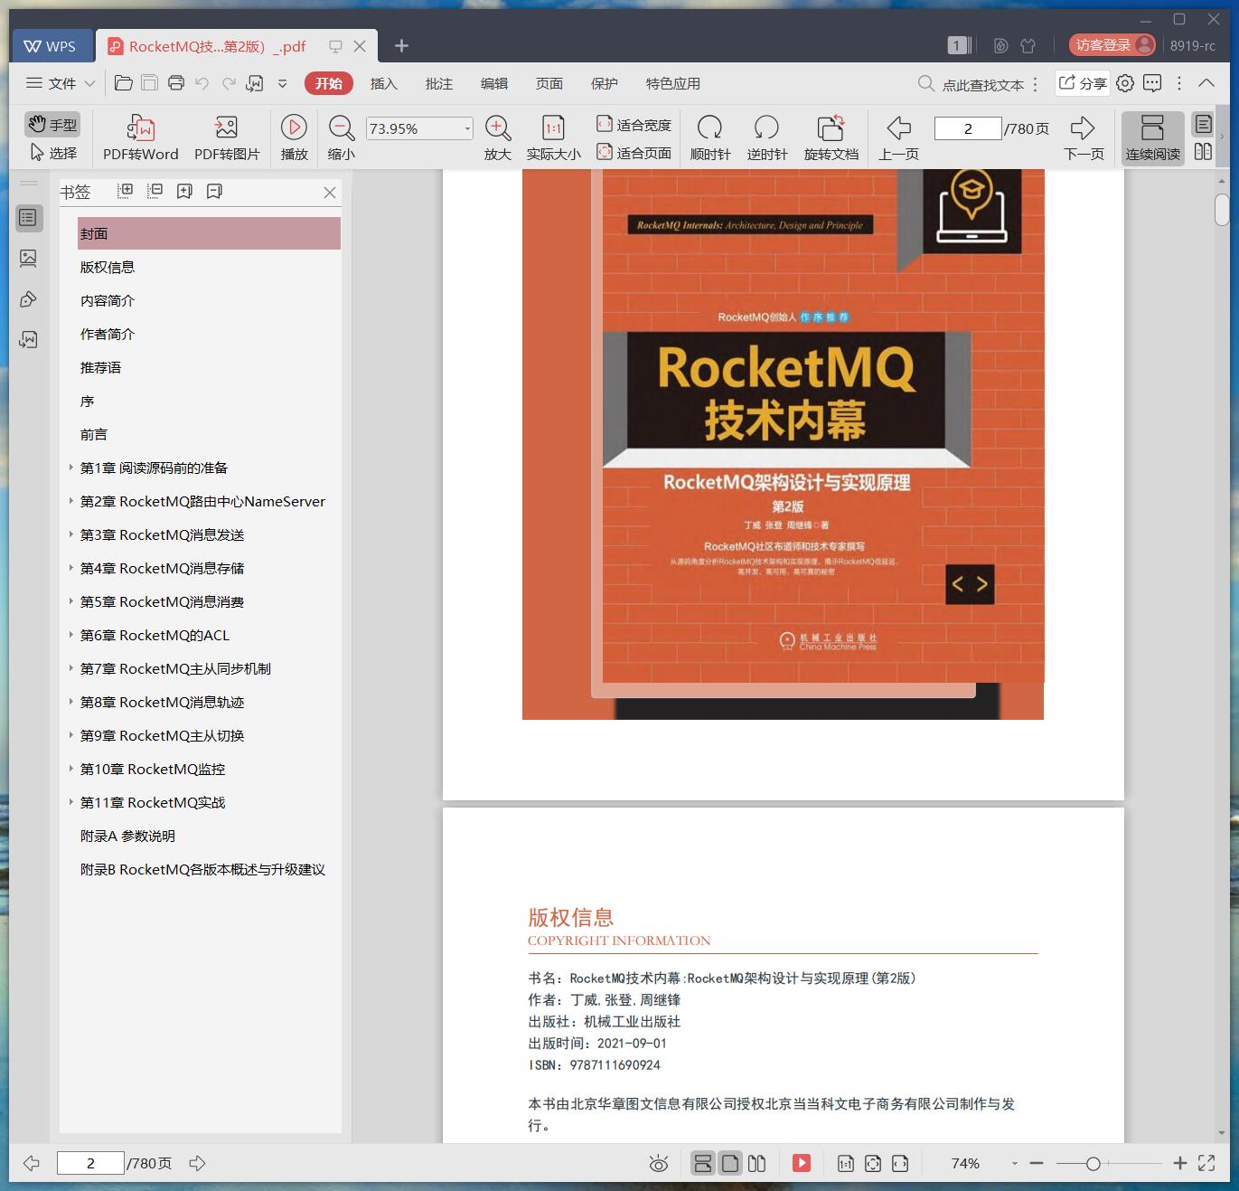Collapse ribbon with up chevron

coord(1206,83)
